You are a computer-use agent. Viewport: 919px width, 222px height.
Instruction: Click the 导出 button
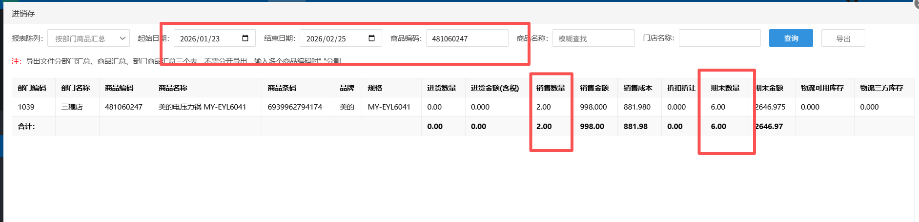click(x=843, y=38)
